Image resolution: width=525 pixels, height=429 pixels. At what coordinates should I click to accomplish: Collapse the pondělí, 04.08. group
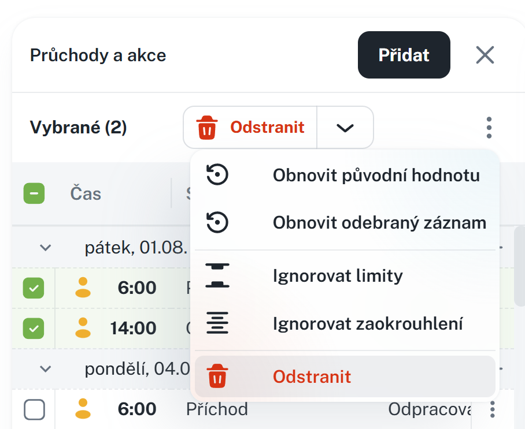(x=46, y=368)
